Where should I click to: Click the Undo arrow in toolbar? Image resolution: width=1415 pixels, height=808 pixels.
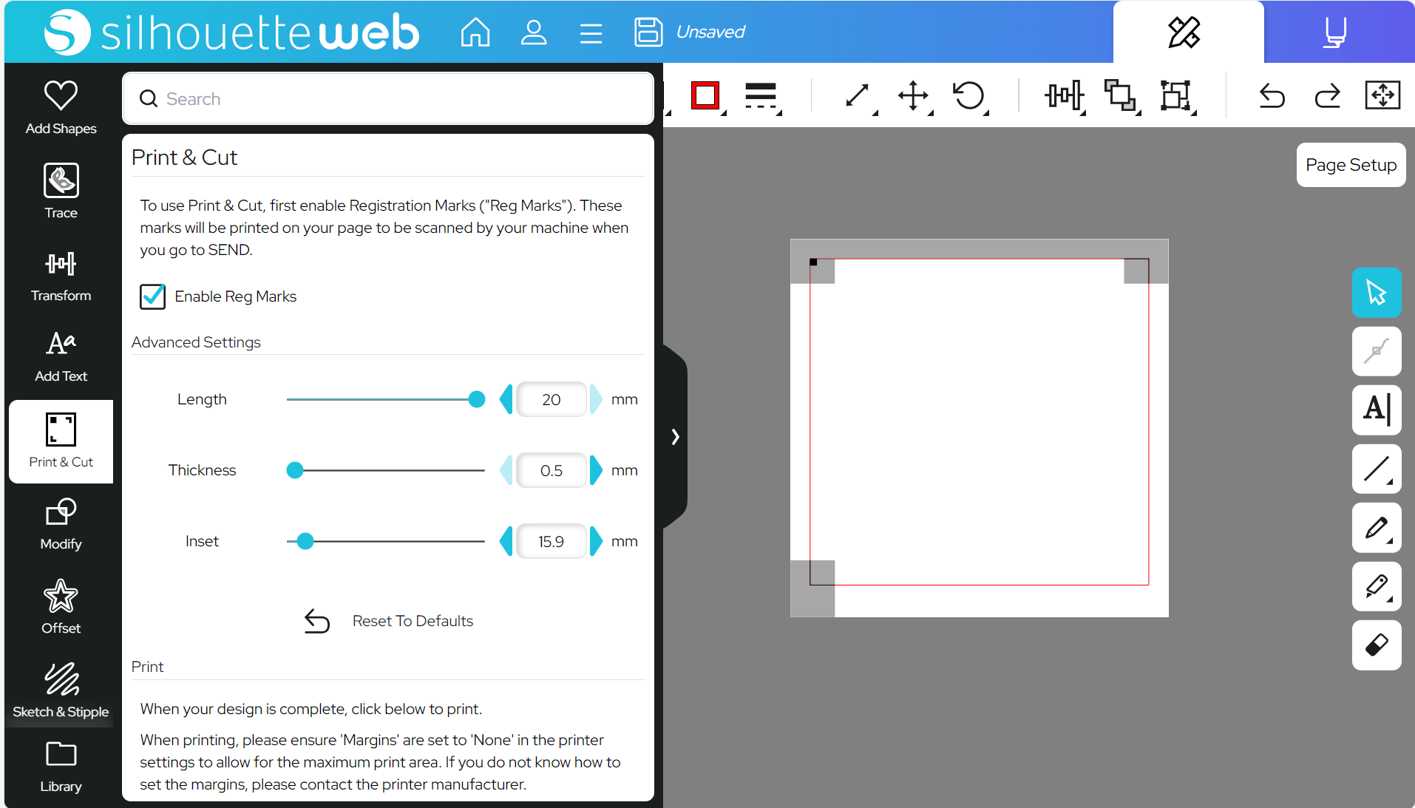pyautogui.click(x=1272, y=96)
